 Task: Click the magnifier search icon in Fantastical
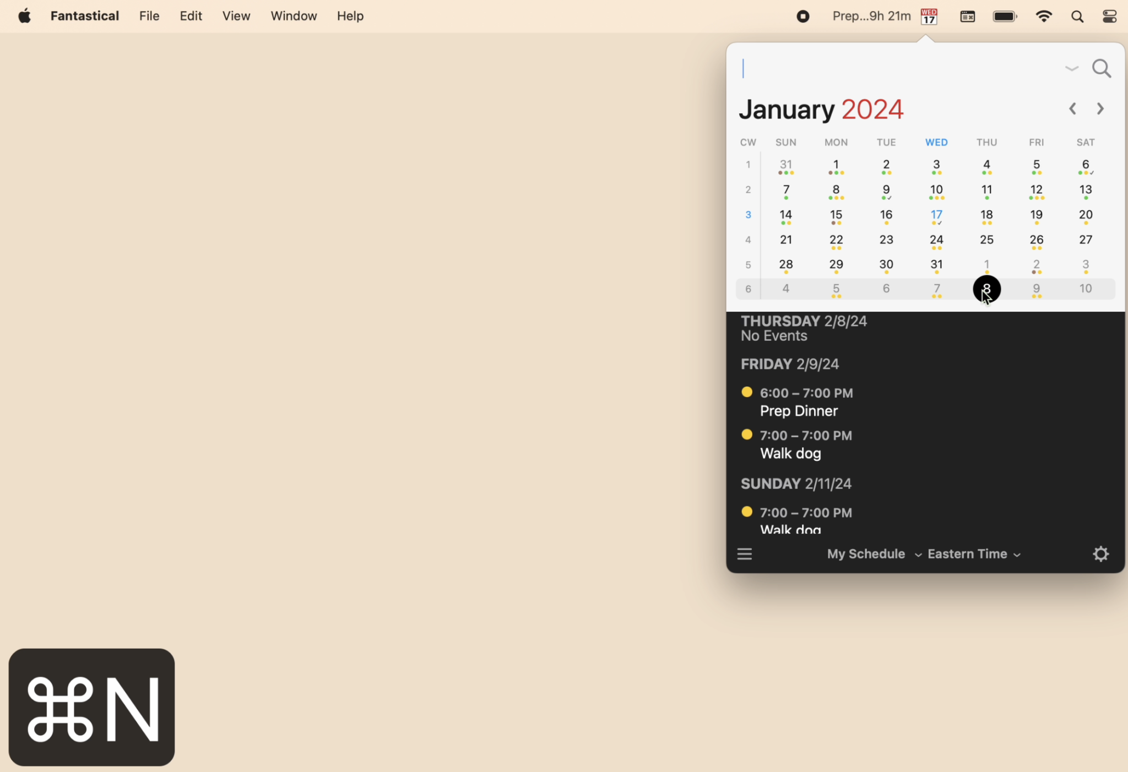click(x=1102, y=69)
